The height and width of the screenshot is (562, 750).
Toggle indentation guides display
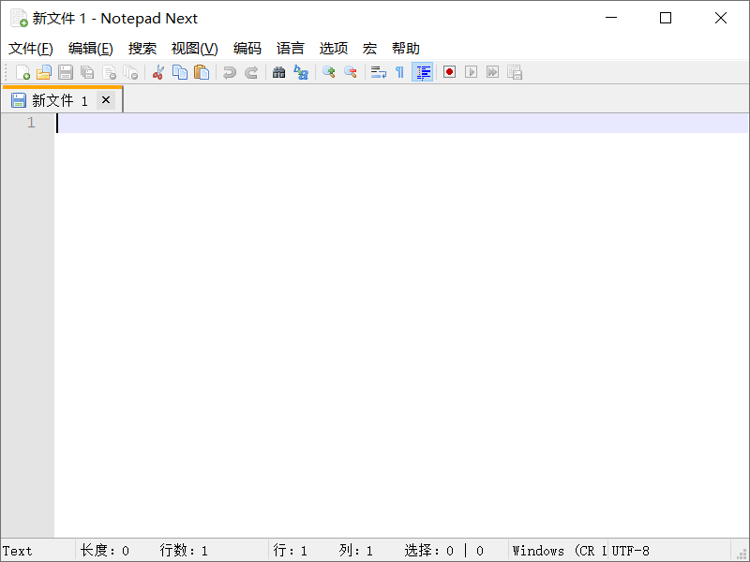pos(422,72)
